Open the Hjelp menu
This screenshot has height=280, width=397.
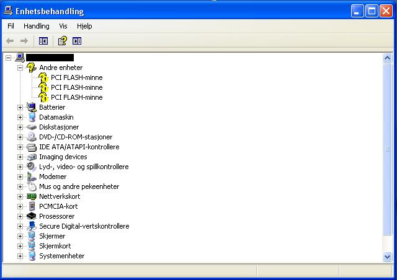tap(84, 26)
